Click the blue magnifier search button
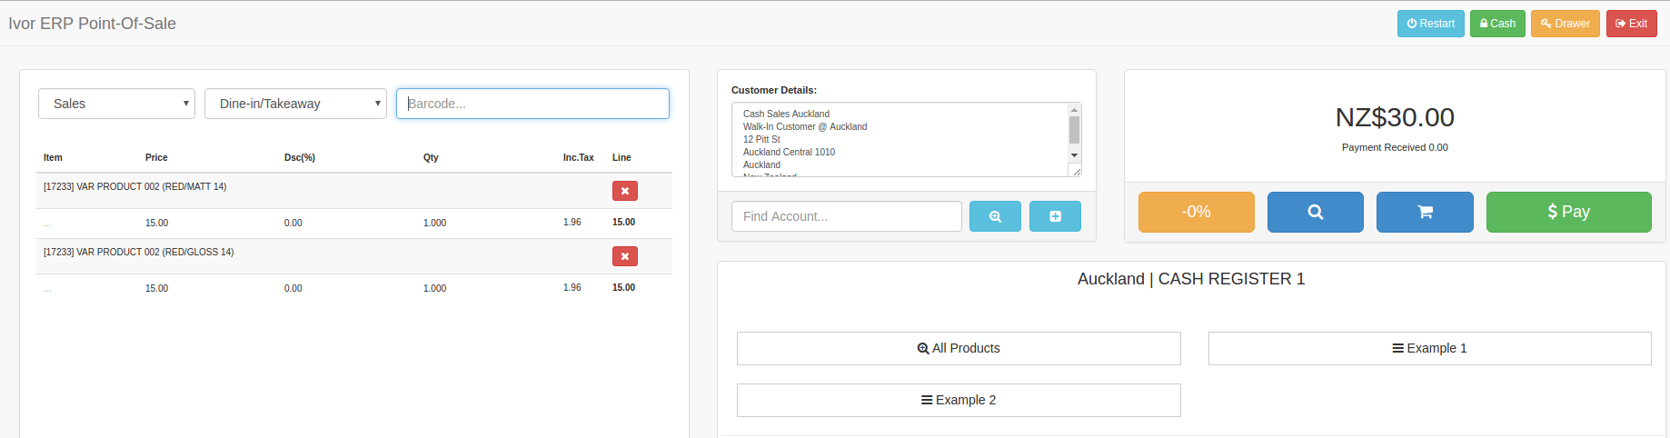 1315,212
